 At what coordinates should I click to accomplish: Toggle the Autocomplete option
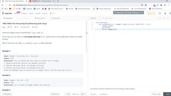point(108,18)
